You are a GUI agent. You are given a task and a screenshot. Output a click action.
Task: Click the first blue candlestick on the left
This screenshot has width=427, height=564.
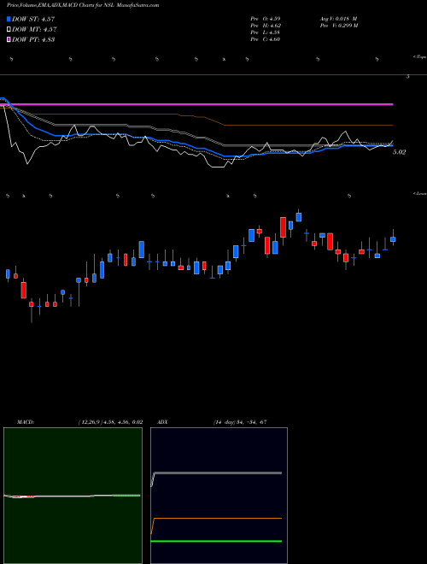8,273
